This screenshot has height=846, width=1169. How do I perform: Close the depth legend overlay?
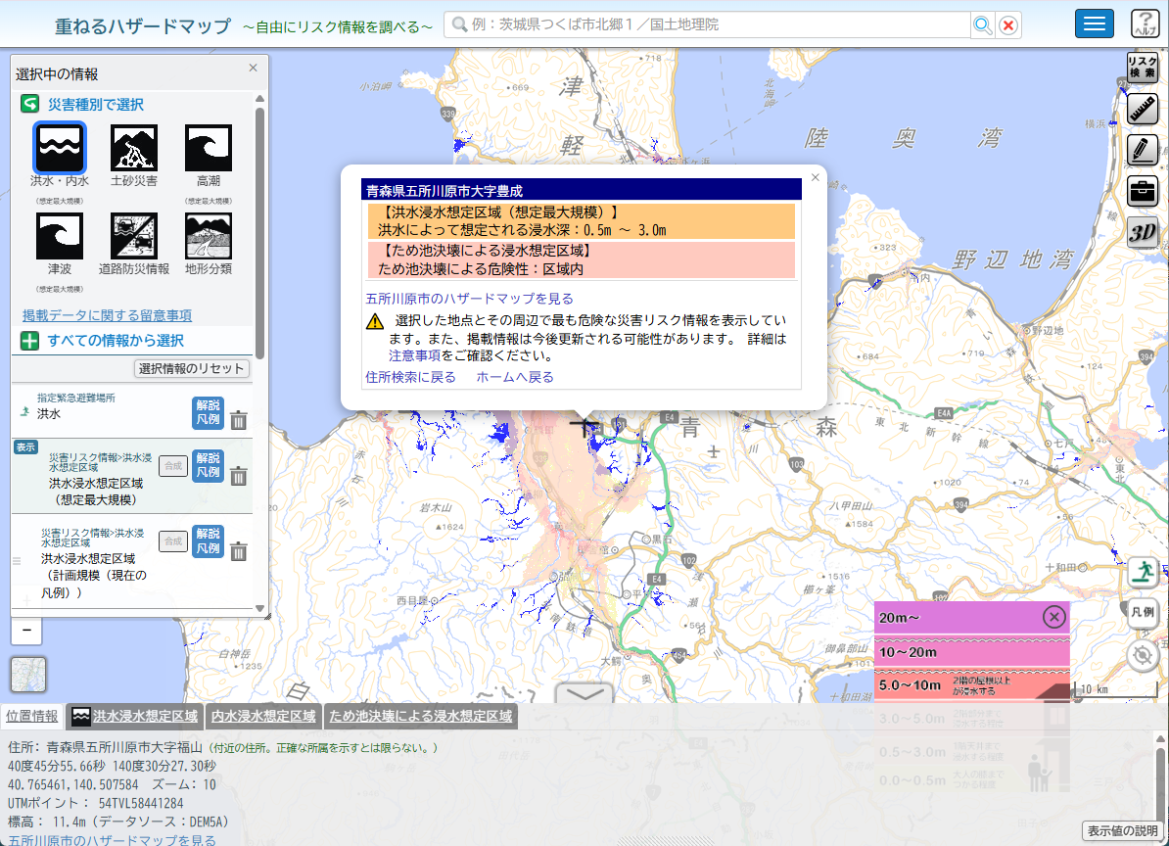click(x=1053, y=617)
